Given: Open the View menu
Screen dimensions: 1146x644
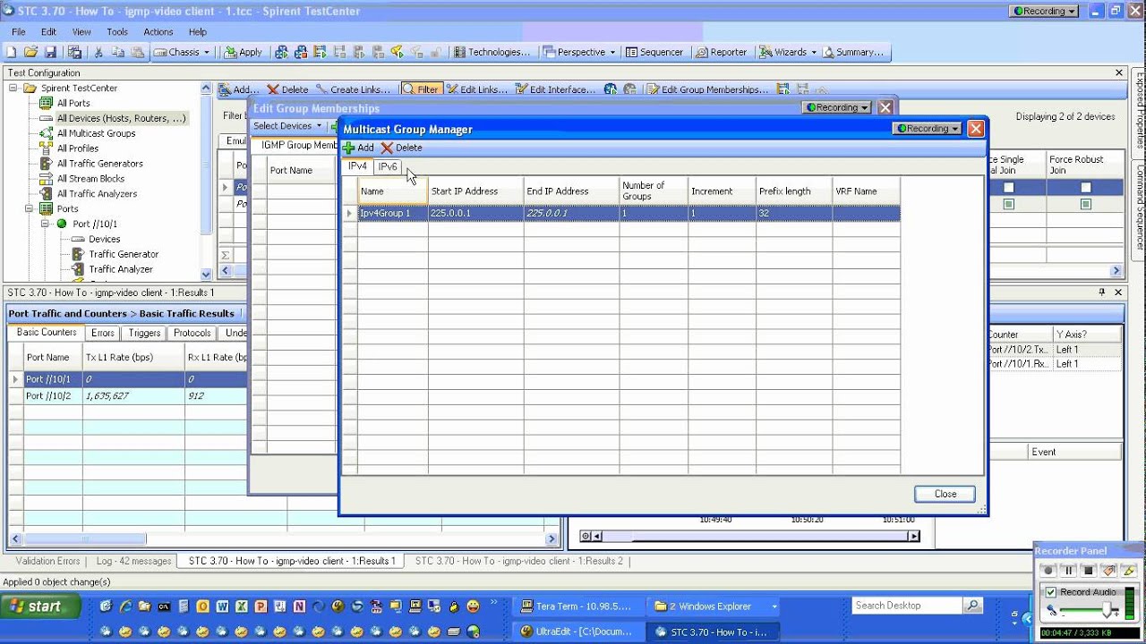Looking at the screenshot, I should (x=81, y=31).
